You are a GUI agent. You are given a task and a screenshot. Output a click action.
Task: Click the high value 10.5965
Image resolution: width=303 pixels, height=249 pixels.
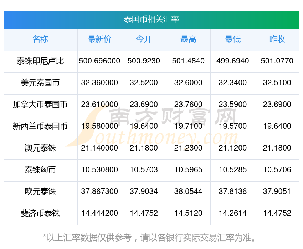coord(188,169)
